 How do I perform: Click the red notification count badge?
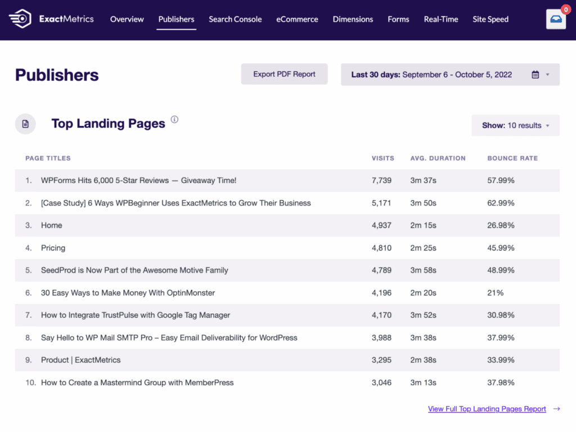[566, 10]
